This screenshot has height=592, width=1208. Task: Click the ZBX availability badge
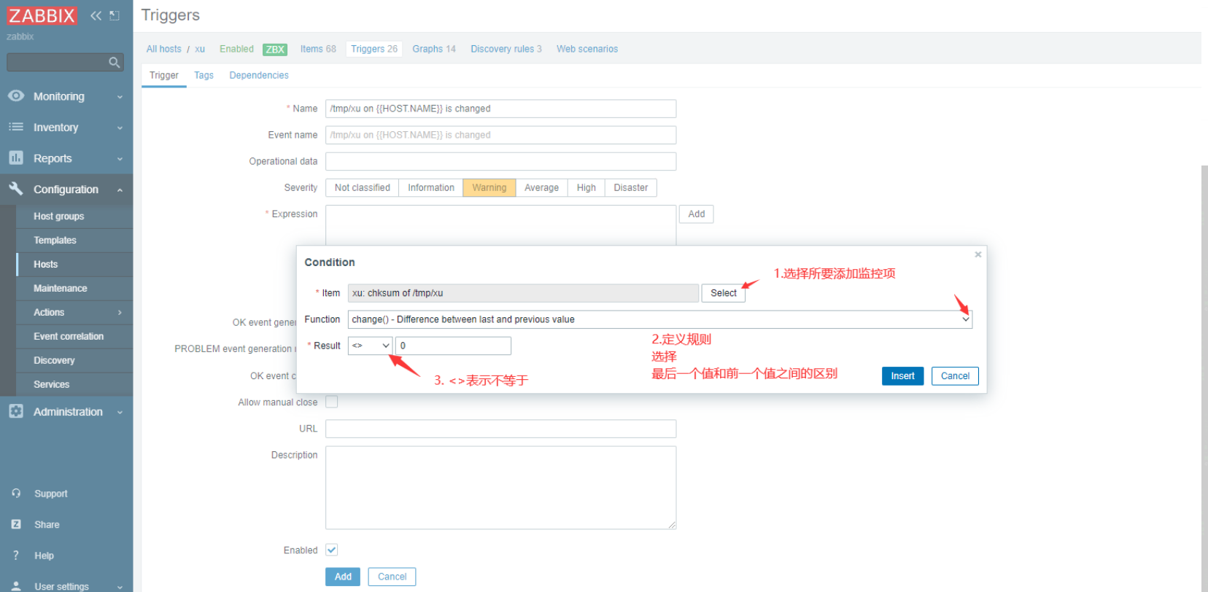pyautogui.click(x=275, y=50)
